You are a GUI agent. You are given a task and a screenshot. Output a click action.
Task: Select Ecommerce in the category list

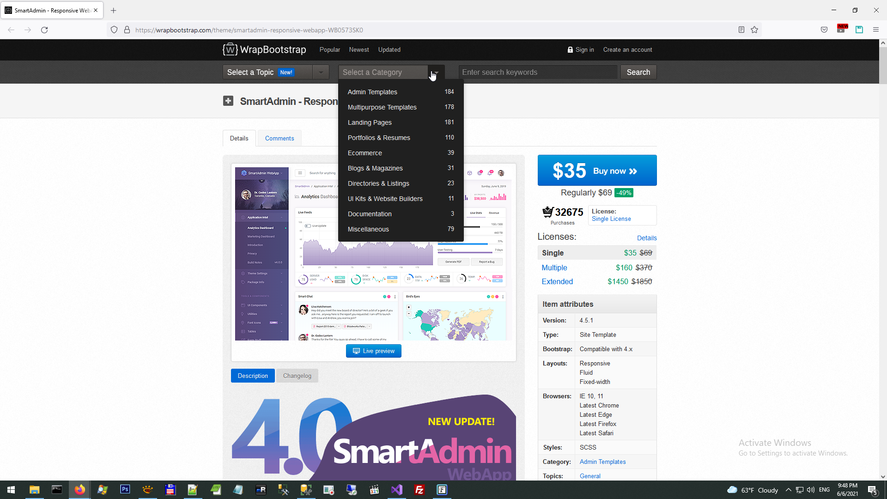365,153
